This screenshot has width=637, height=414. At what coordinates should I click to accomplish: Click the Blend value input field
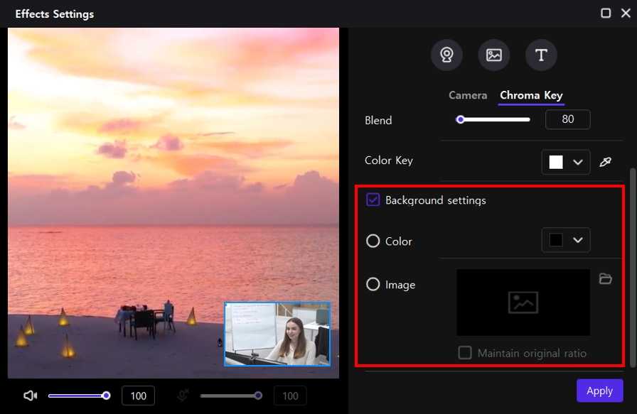tap(567, 120)
